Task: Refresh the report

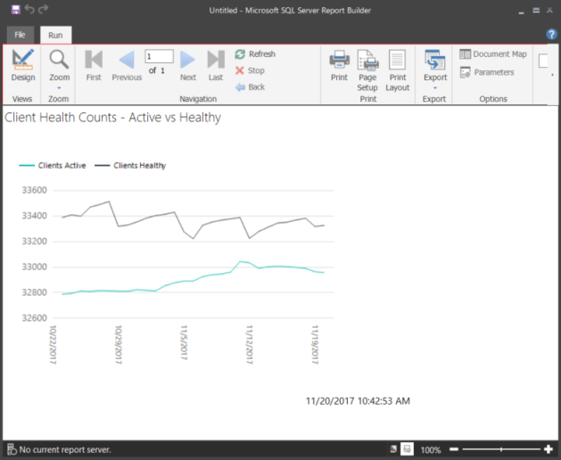Action: coord(255,54)
